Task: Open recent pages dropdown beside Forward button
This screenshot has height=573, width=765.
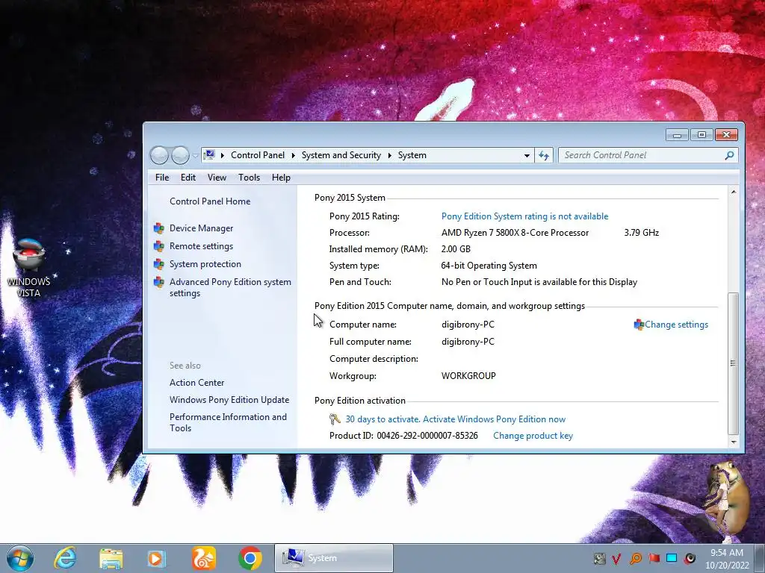Action: pos(195,156)
